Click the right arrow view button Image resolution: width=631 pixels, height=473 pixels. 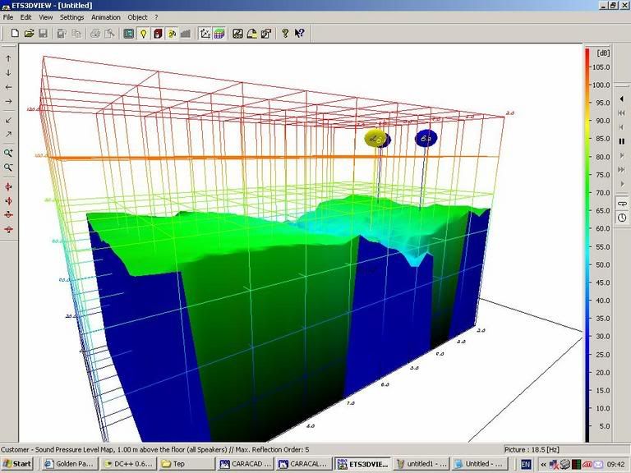pyautogui.click(x=9, y=102)
